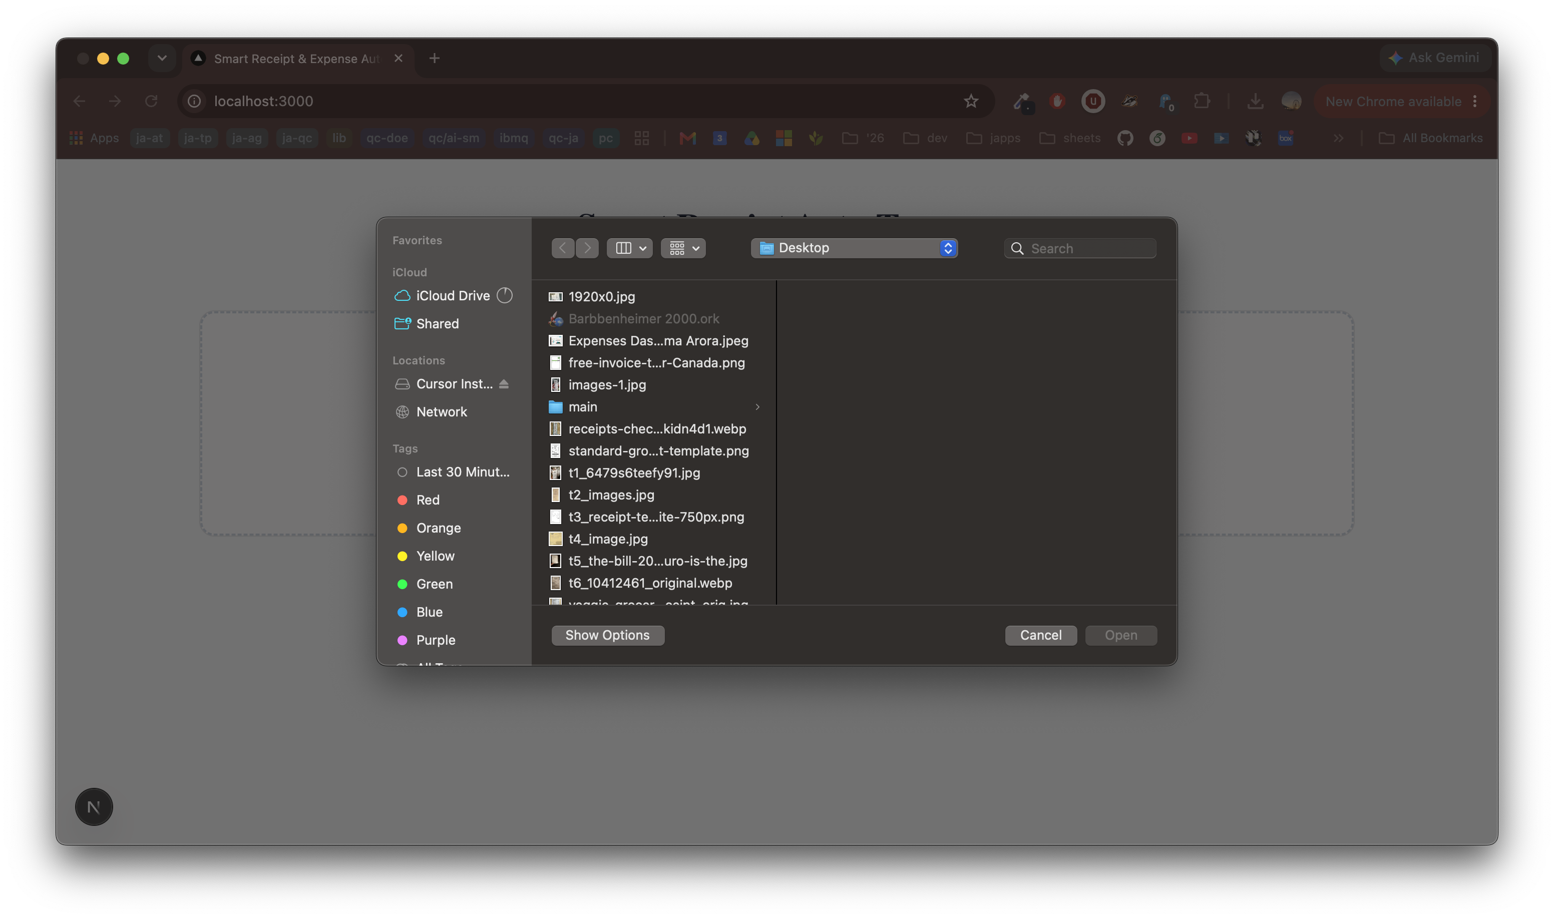Go back in Chrome's toolbar

79,101
